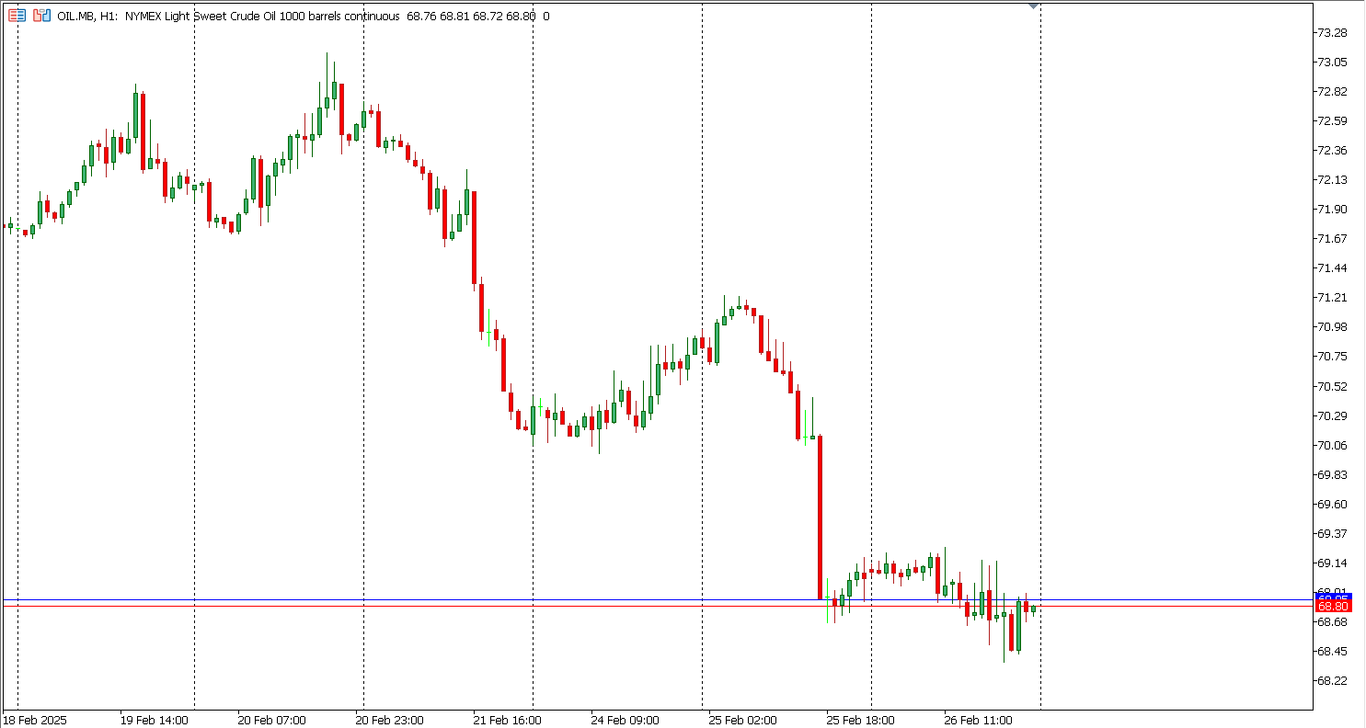This screenshot has width=1366, height=728.
Task: Select the 20 Feb 23:00 time label
Action: (389, 720)
